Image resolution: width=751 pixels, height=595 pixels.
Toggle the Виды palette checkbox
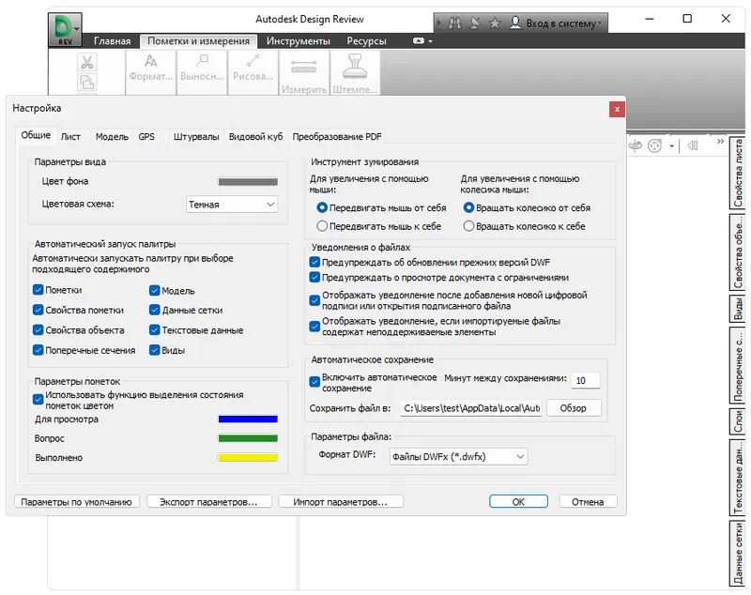tap(154, 350)
